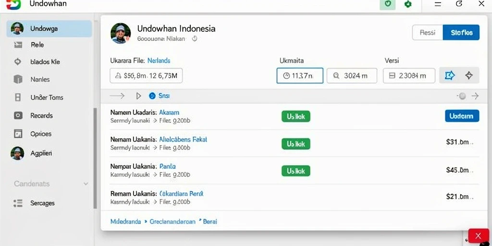
Task: Click the blue flag arrow icon
Action: point(450,75)
